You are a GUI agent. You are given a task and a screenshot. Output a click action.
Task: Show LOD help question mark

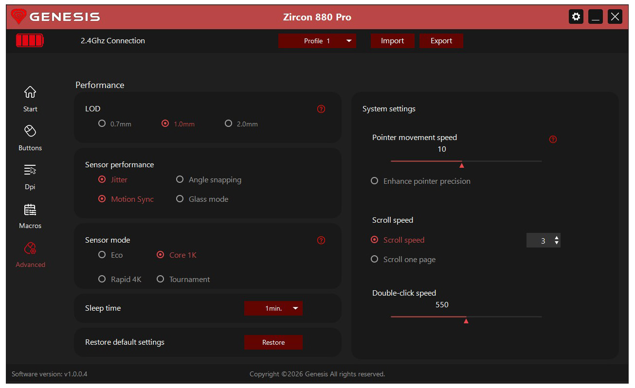(x=321, y=109)
